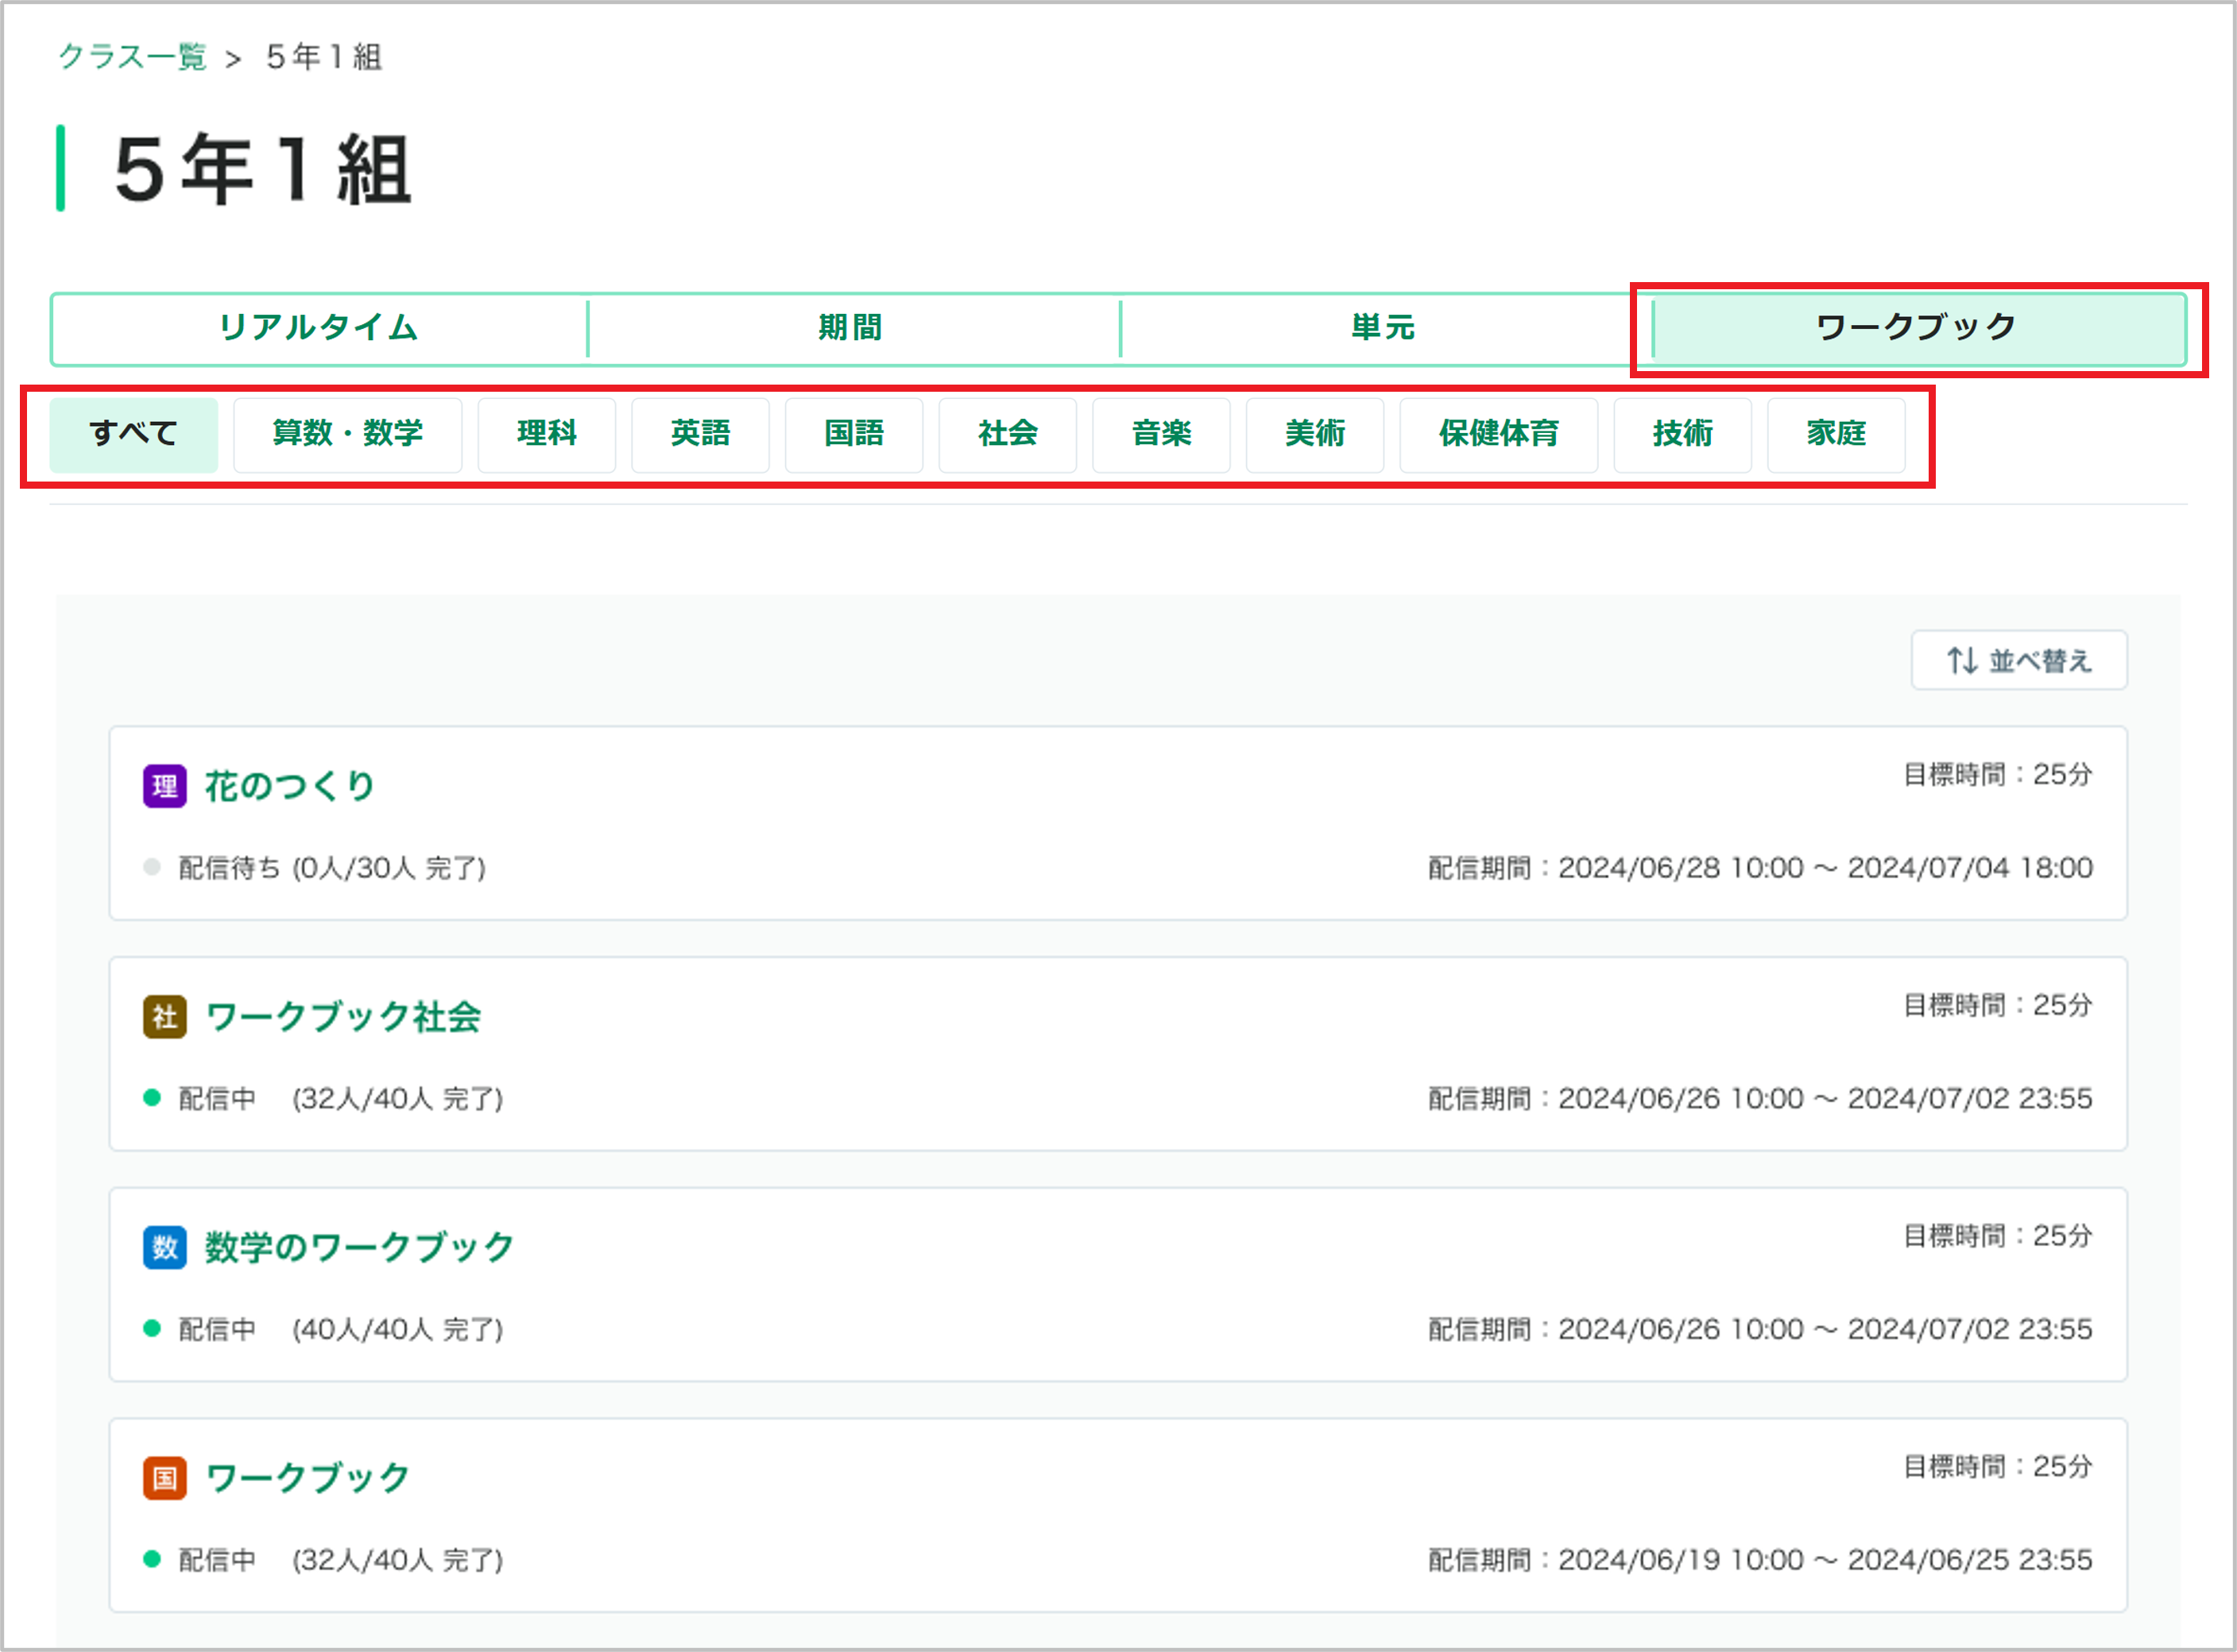Click the 5年1組 page heading
Screen dimensions: 2237x1652
pos(263,170)
